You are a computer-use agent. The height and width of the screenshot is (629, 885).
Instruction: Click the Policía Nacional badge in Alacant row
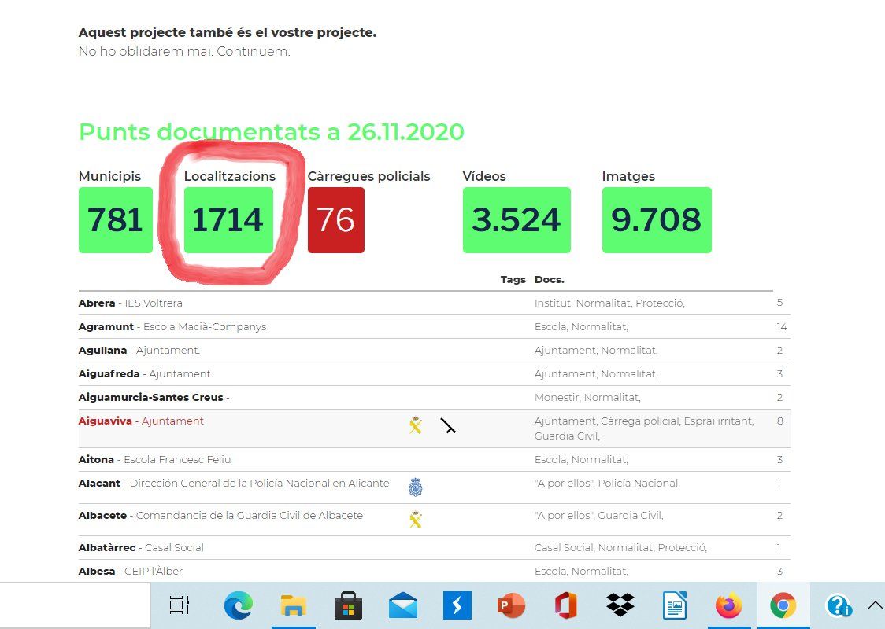pyautogui.click(x=416, y=487)
